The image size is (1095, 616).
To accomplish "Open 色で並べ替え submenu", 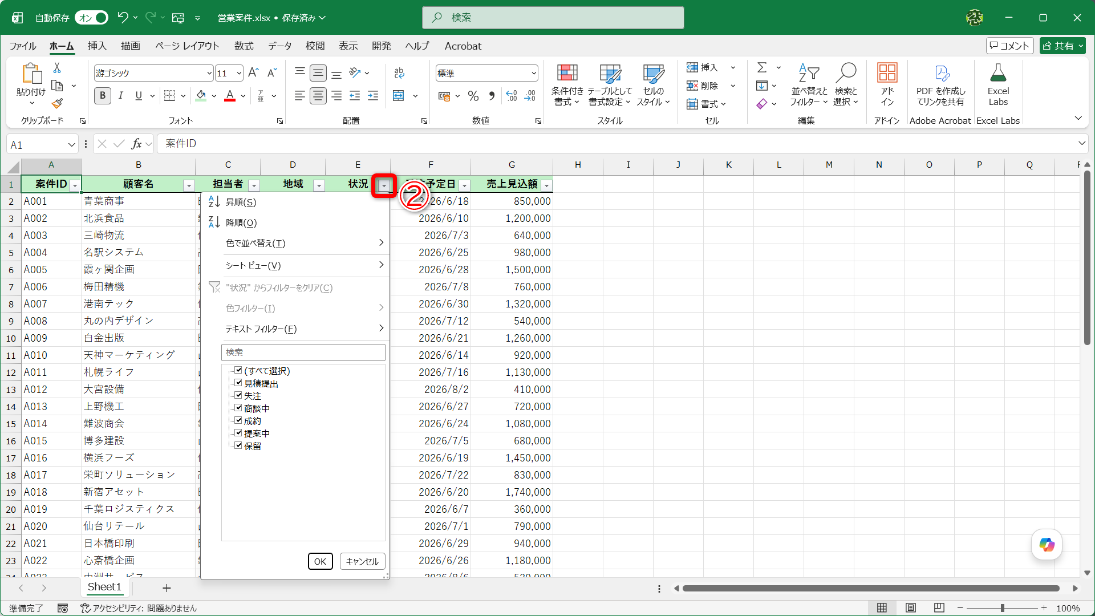I will click(x=295, y=243).
